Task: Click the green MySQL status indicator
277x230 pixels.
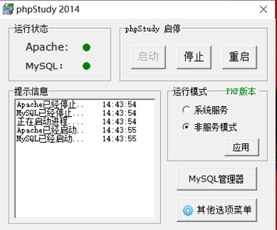Action: pyautogui.click(x=86, y=66)
